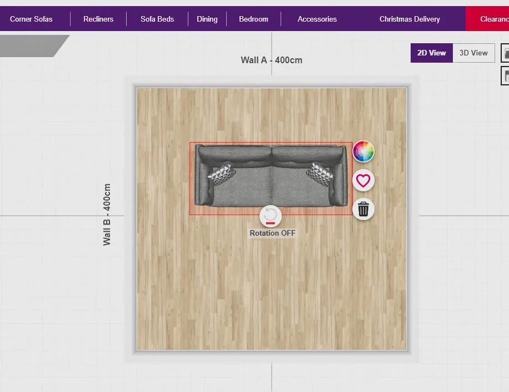Open Corner Sofas menu
Viewport: 509px width, 392px height.
pyautogui.click(x=31, y=19)
